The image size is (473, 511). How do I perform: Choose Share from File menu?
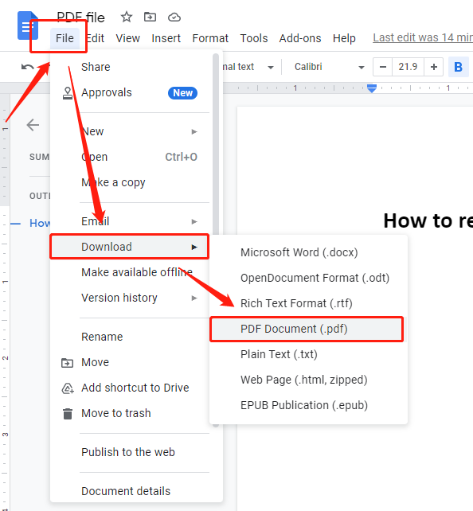coord(130,67)
